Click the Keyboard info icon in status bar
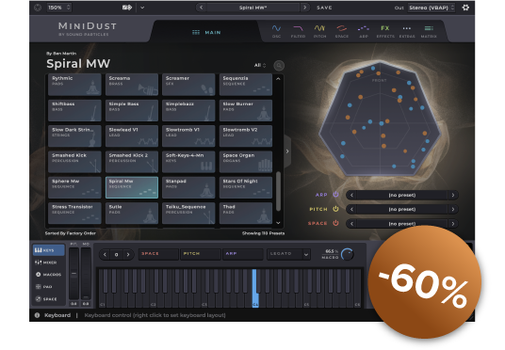 (x=37, y=315)
